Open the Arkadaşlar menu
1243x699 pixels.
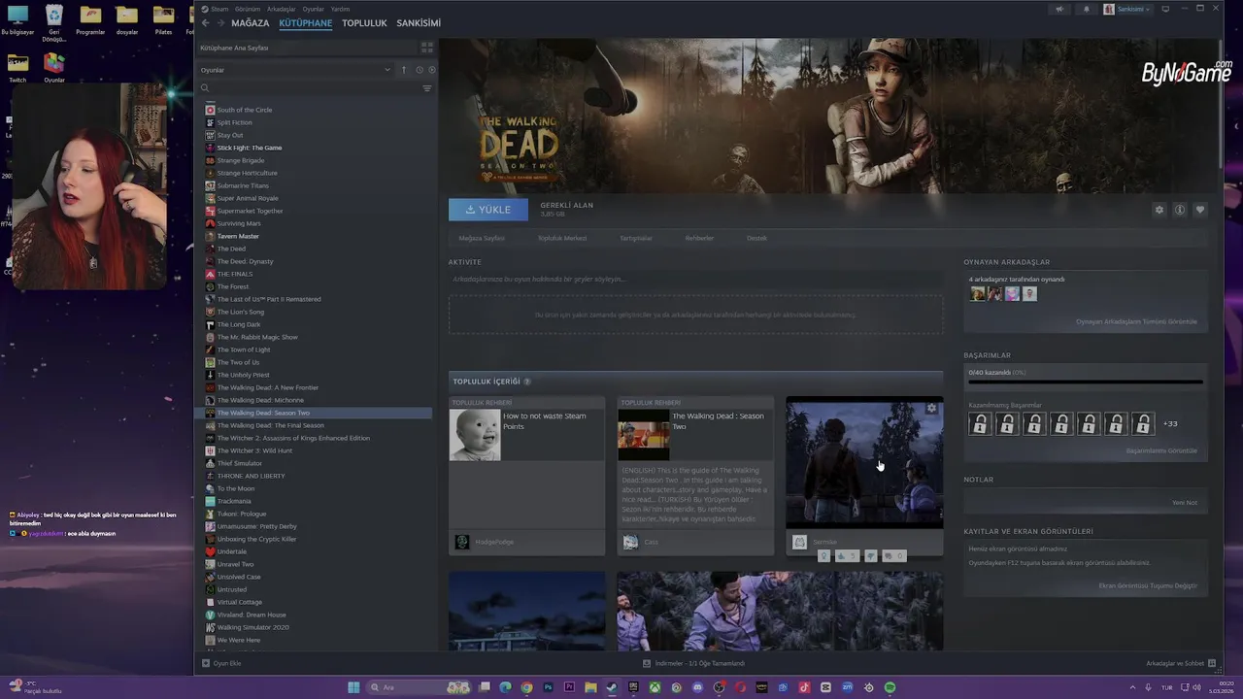tap(282, 9)
